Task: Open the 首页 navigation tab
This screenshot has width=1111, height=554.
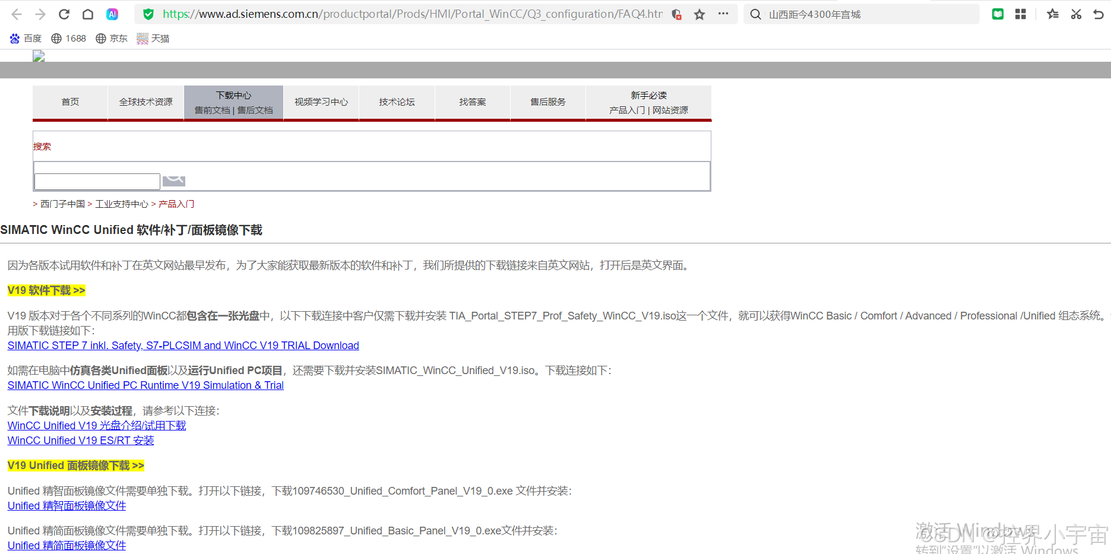Action: 70,102
